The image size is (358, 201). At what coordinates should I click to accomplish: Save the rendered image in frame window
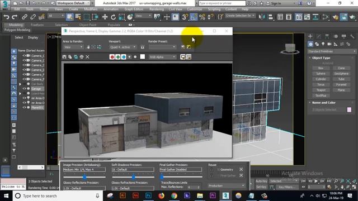tap(64, 57)
